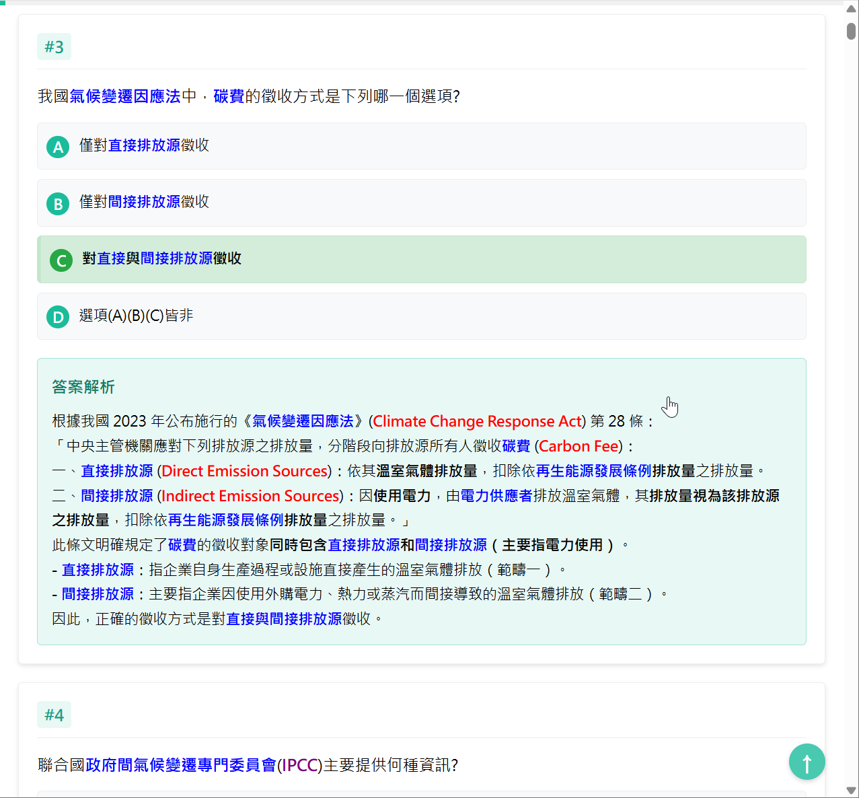This screenshot has width=859, height=798.
Task: Click the D circle badge
Action: (58, 317)
